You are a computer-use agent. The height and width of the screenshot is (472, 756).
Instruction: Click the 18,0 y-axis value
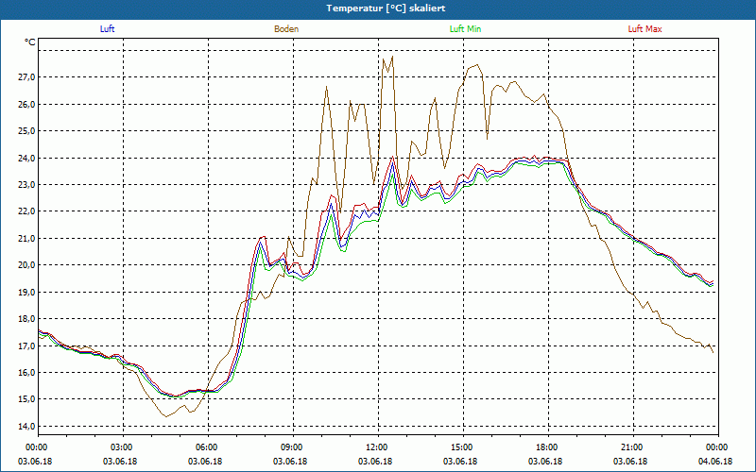point(26,319)
